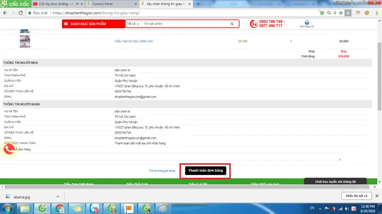382x214 pixels.
Task: Click the red phone call bubble icon
Action: point(9,149)
